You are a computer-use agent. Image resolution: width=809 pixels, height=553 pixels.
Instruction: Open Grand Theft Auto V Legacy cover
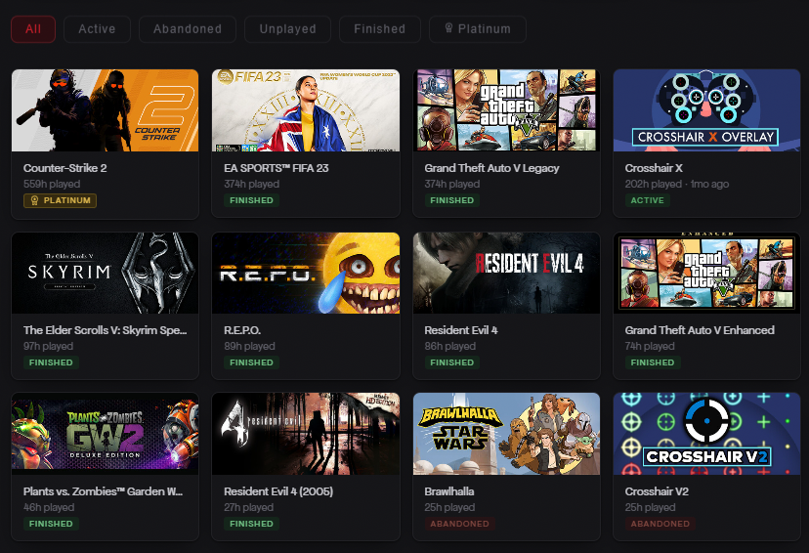click(x=506, y=110)
